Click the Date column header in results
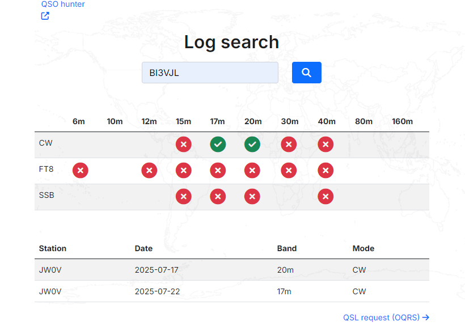Viewport: 465px width, 326px height. tap(143, 248)
